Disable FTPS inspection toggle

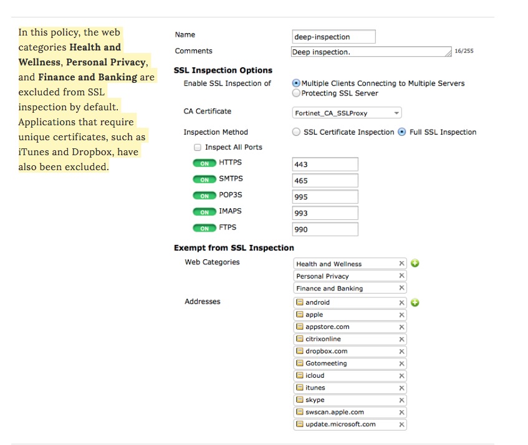pyautogui.click(x=204, y=228)
